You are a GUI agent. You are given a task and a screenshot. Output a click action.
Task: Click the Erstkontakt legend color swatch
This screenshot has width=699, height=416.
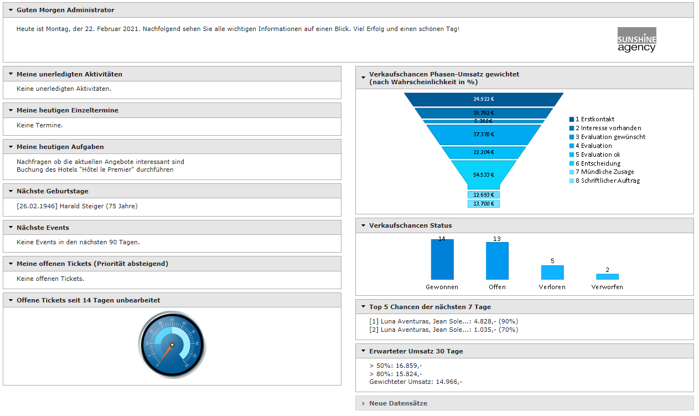click(572, 119)
